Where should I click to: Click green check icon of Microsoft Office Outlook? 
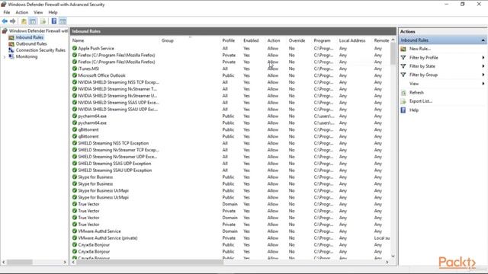point(75,75)
